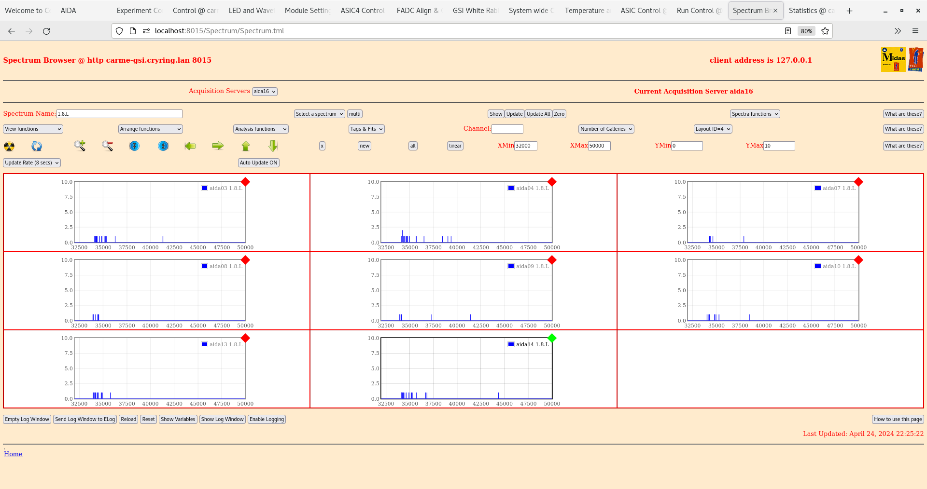Click the radiation hazard zero icon

pyautogui.click(x=8, y=146)
